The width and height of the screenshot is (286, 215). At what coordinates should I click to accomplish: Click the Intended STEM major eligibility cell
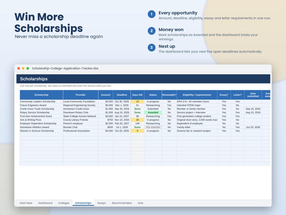[197, 105]
